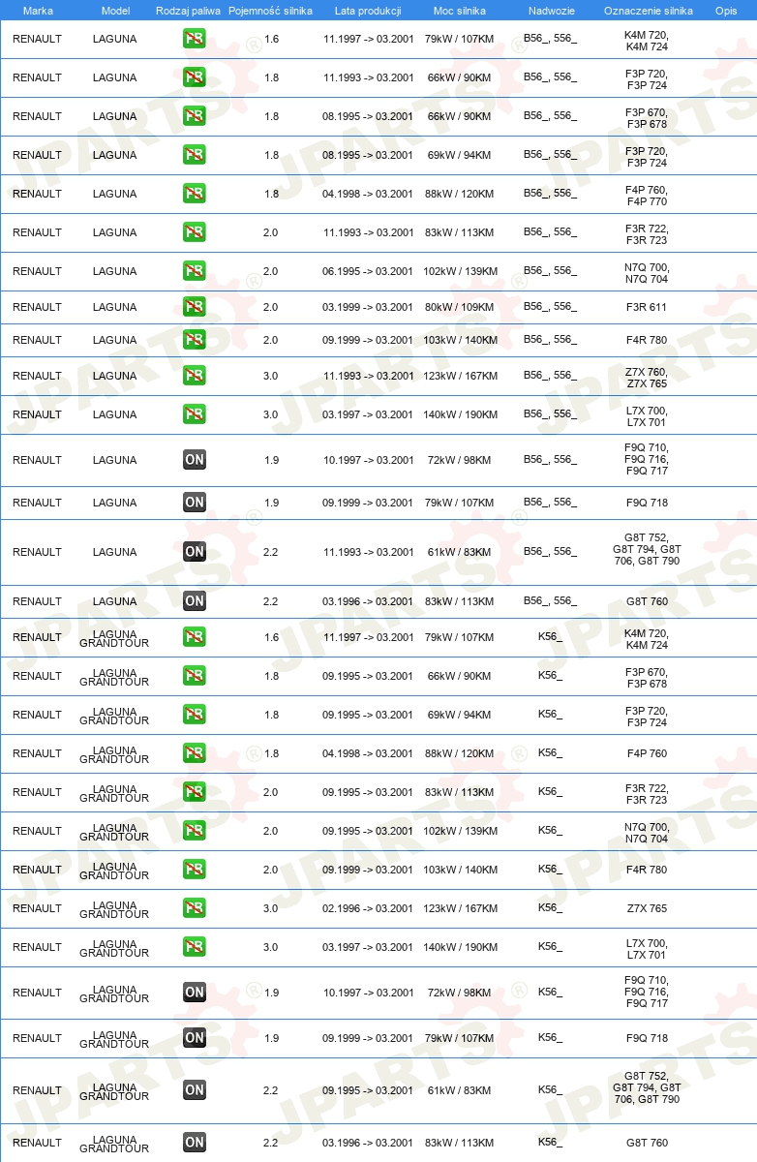Click engine capacity 2.0 in F3R 611 row
The width and height of the screenshot is (757, 1162).
click(270, 307)
